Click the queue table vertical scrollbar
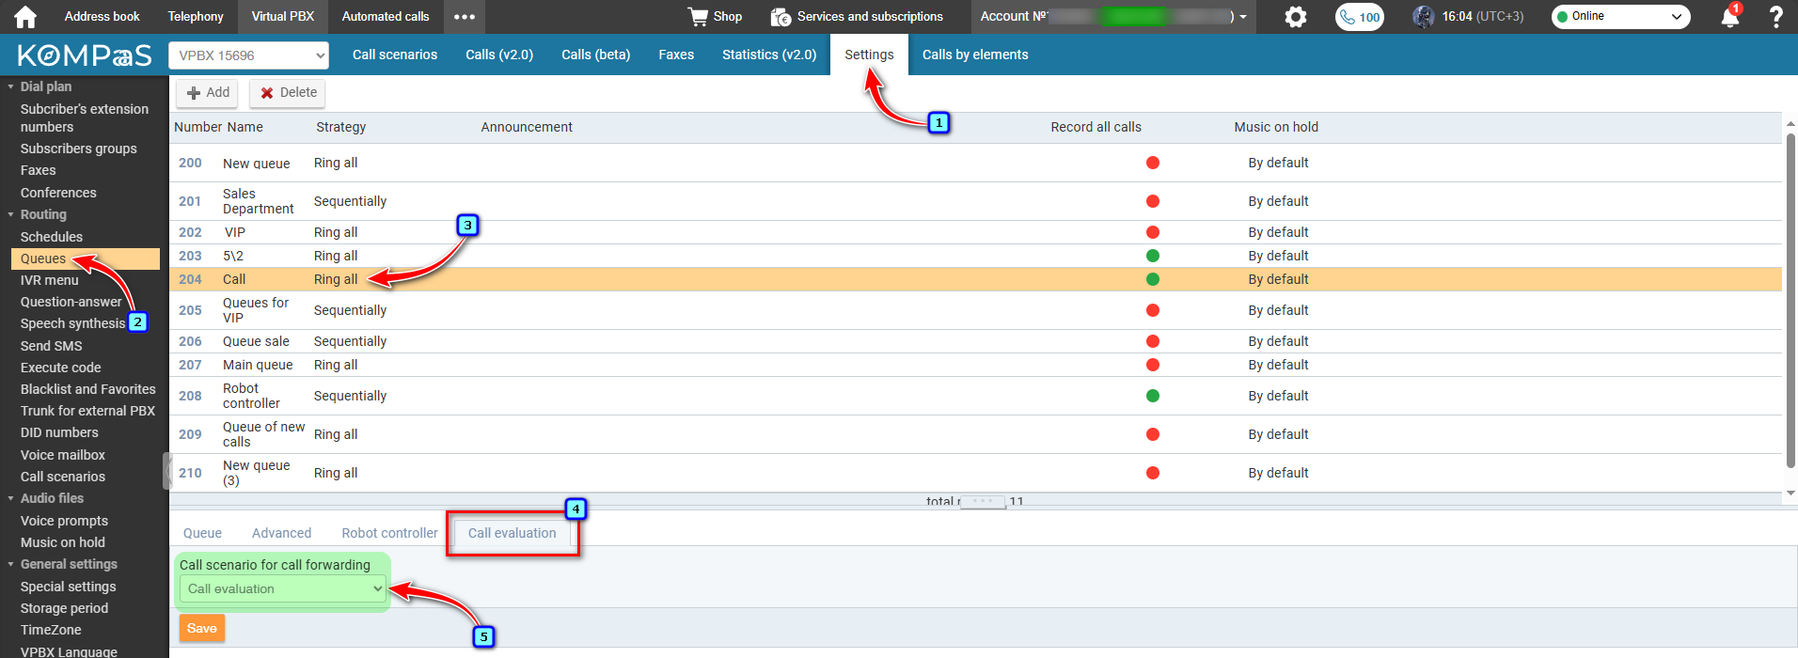This screenshot has width=1798, height=658. tap(1790, 301)
